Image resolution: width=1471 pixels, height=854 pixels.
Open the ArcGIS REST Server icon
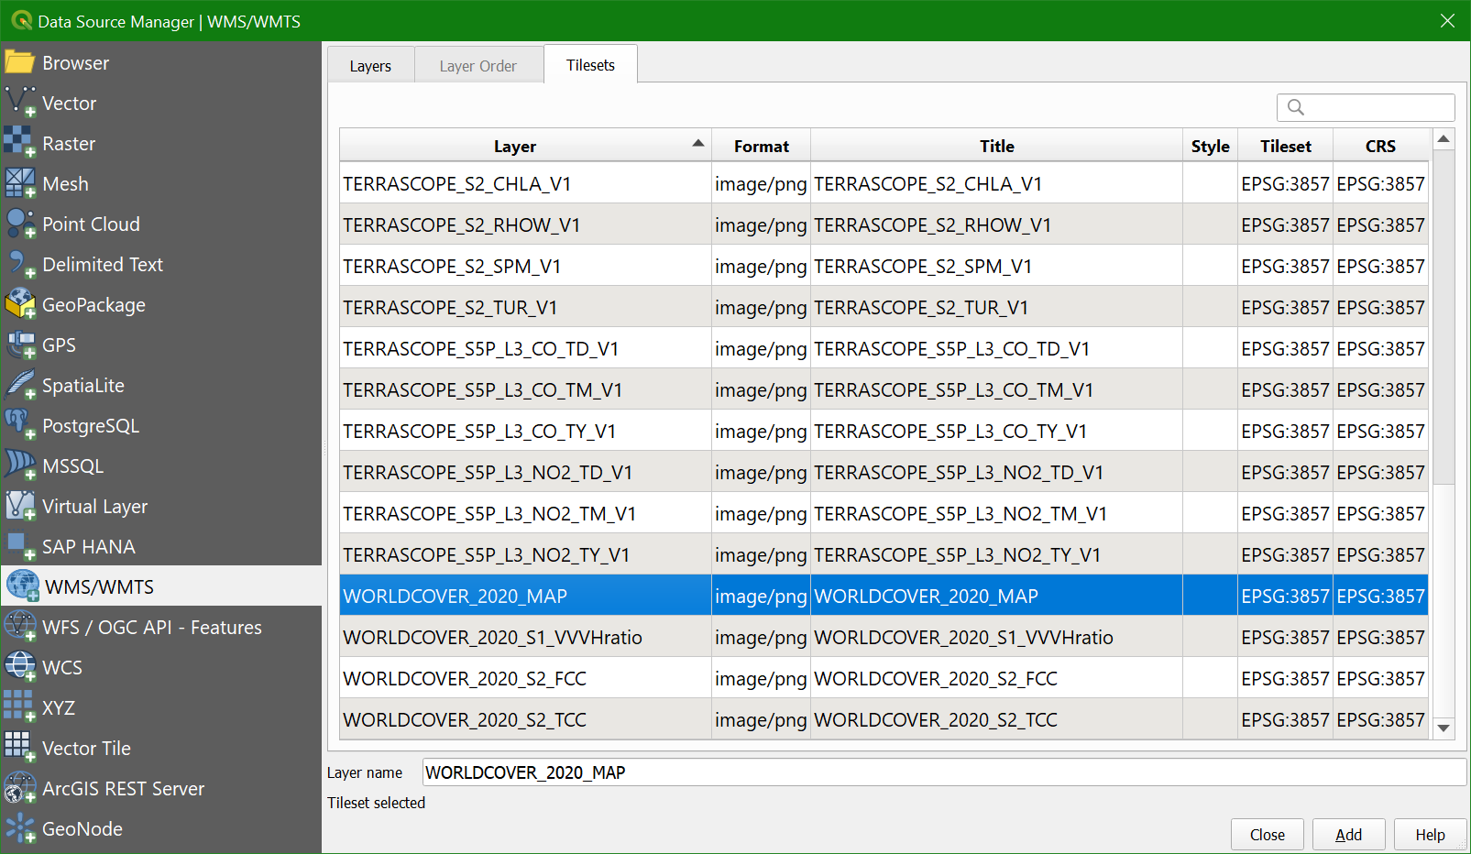[x=20, y=789]
